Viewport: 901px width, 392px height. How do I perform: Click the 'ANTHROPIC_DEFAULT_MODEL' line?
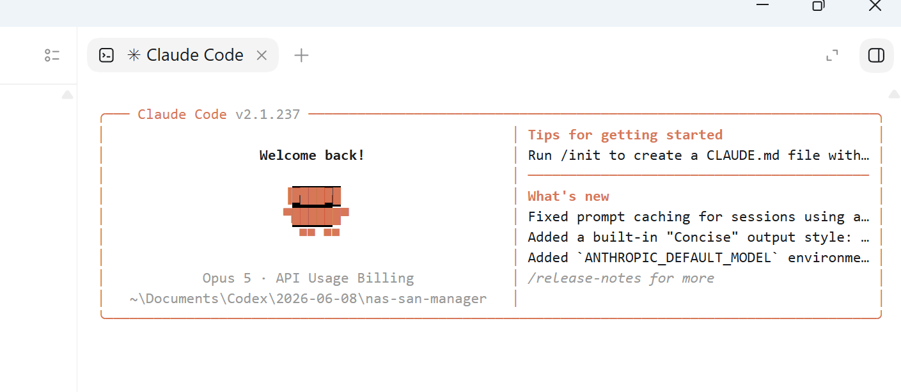[x=698, y=258]
